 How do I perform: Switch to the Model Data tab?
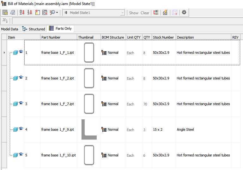click(x=9, y=29)
